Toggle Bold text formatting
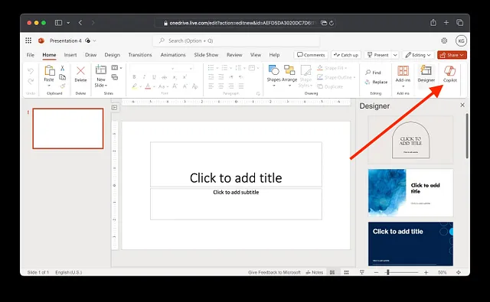This screenshot has height=302, width=490. coord(134,77)
